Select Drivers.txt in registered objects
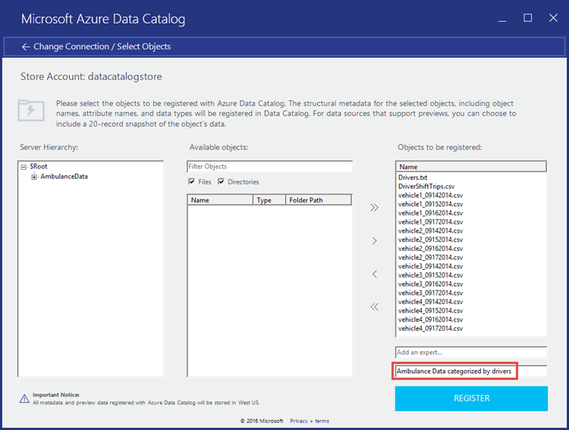This screenshot has height=430, width=569. tap(413, 177)
